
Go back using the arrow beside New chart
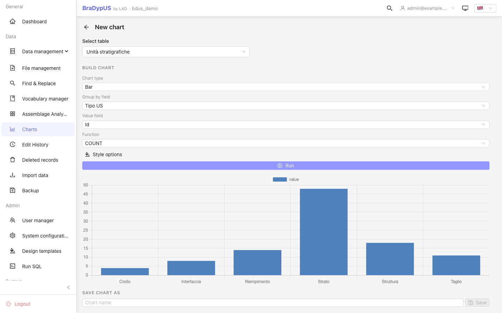(x=86, y=27)
